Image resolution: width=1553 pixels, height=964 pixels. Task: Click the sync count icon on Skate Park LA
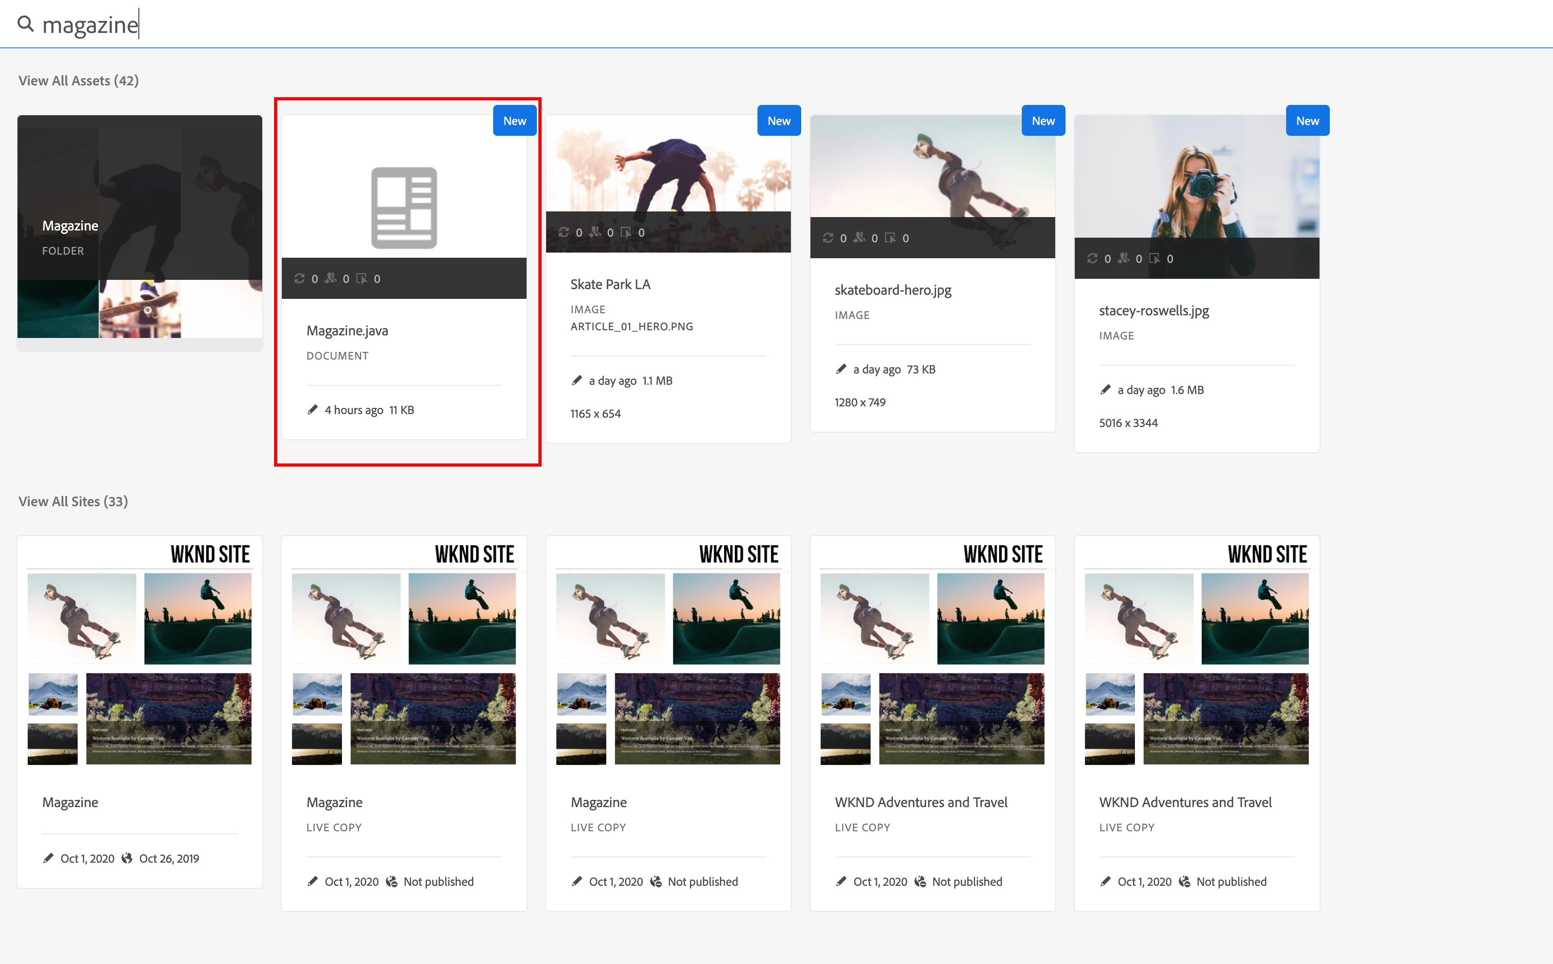coord(563,232)
